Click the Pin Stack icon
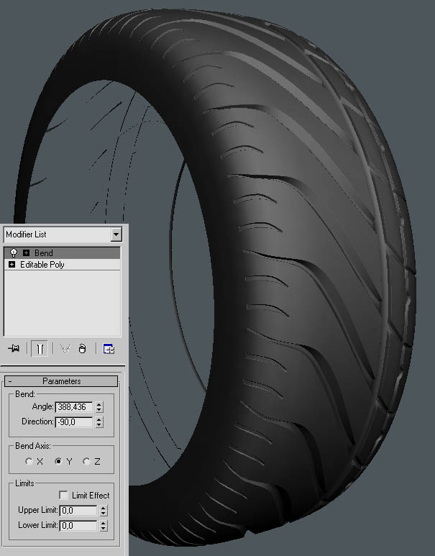Image resolution: width=435 pixels, height=556 pixels. pyautogui.click(x=14, y=349)
